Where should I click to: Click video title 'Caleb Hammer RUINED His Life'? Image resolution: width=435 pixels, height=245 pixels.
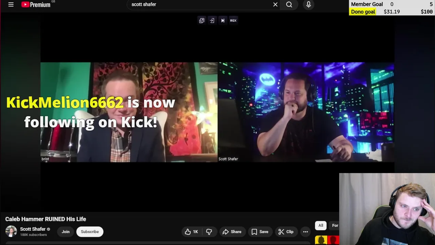click(46, 219)
